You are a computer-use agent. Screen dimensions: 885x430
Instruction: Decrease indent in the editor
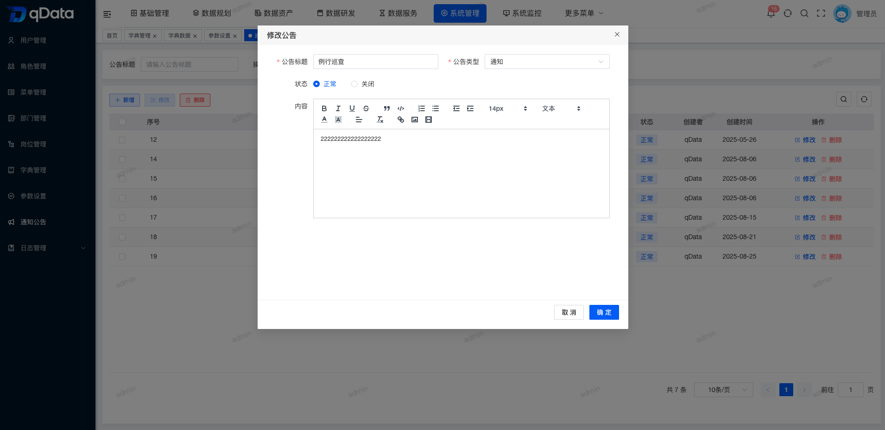tap(456, 108)
